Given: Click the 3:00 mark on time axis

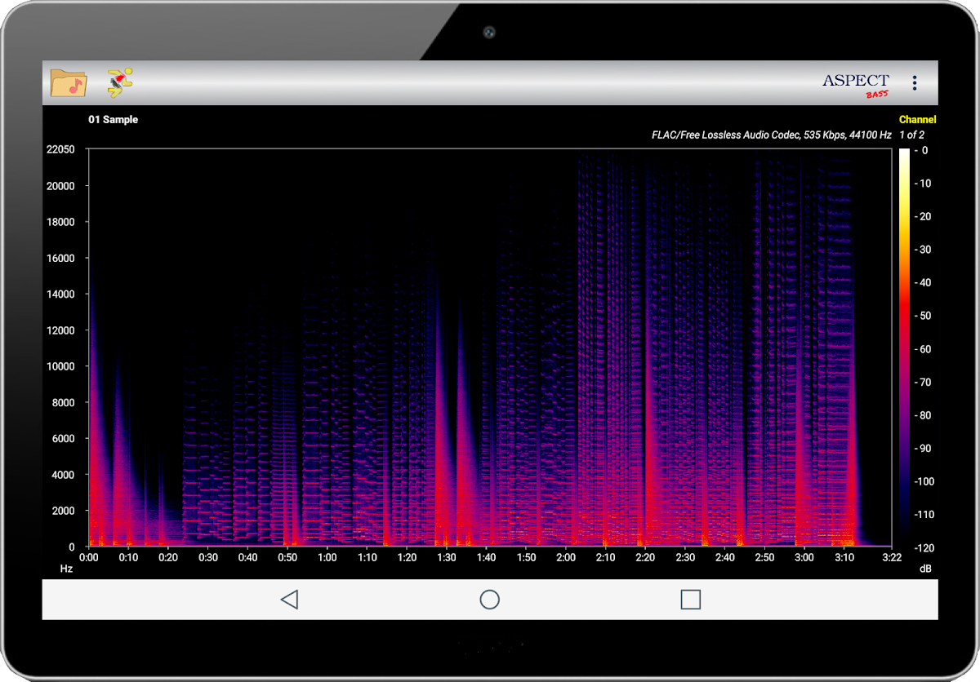Looking at the screenshot, I should click(804, 557).
